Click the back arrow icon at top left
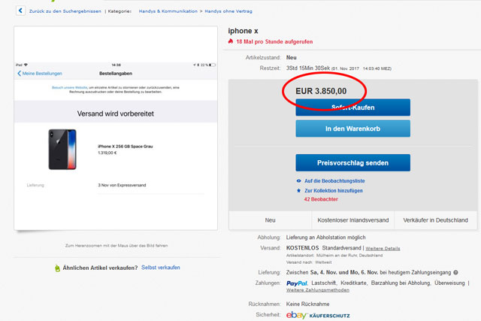This screenshot has height=321, width=481. pyautogui.click(x=20, y=11)
